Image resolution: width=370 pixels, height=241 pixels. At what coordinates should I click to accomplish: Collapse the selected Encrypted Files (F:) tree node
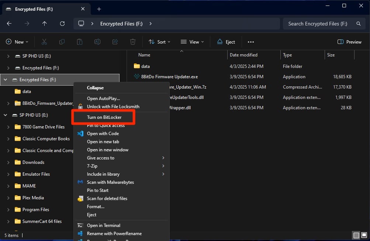(5, 80)
